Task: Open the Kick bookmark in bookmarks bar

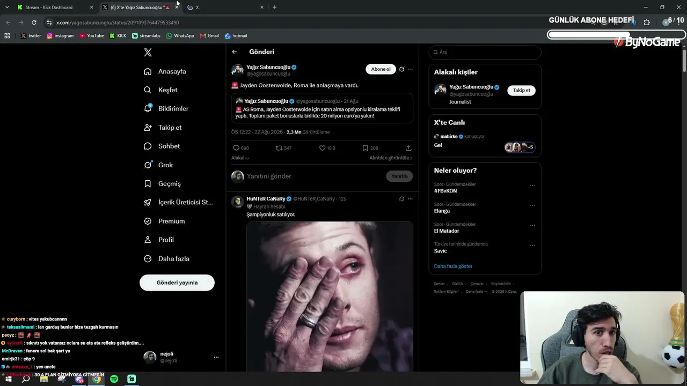Action: (x=118, y=36)
